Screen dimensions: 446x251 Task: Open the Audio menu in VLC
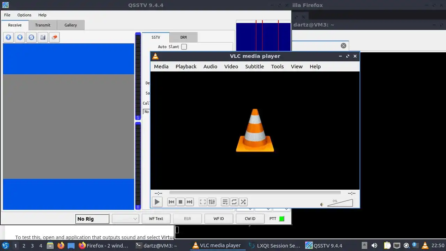tap(210, 67)
